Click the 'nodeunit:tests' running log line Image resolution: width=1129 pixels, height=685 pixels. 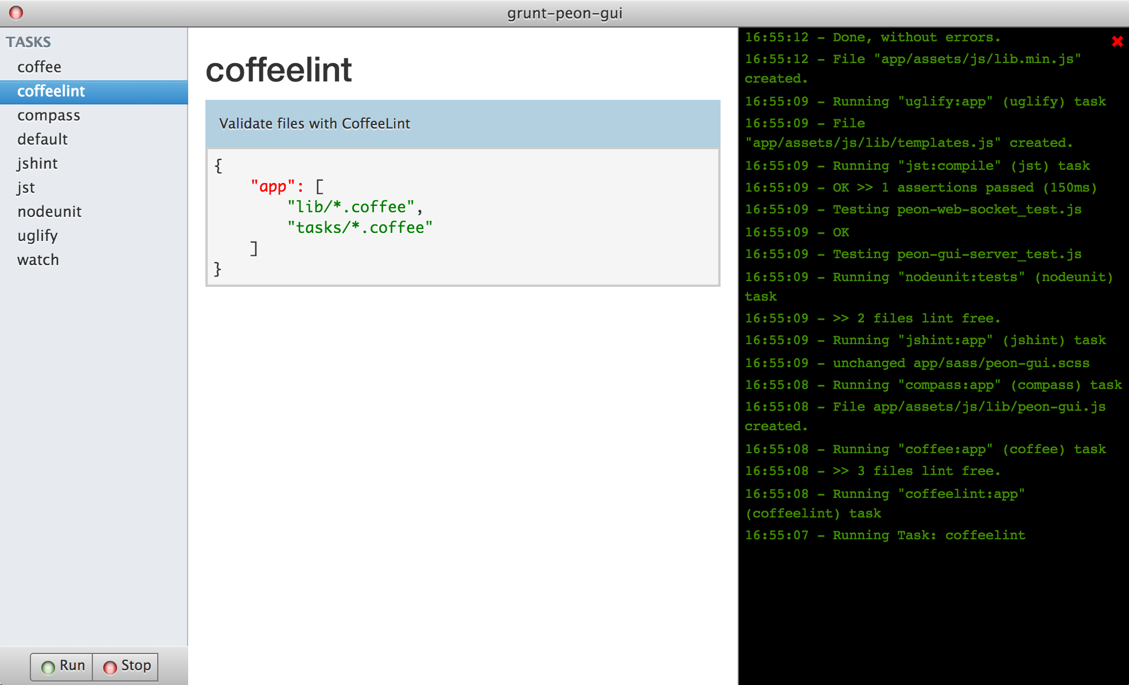(929, 287)
